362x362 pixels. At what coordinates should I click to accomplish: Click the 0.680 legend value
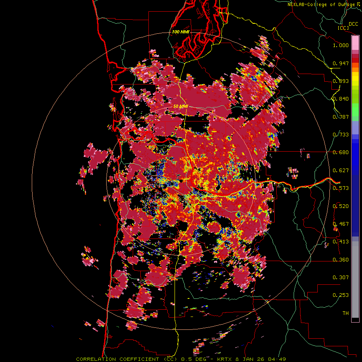tap(341, 152)
